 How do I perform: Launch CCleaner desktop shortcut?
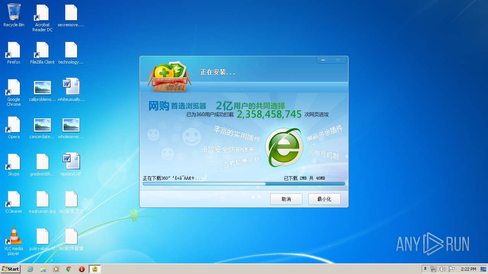pyautogui.click(x=14, y=202)
